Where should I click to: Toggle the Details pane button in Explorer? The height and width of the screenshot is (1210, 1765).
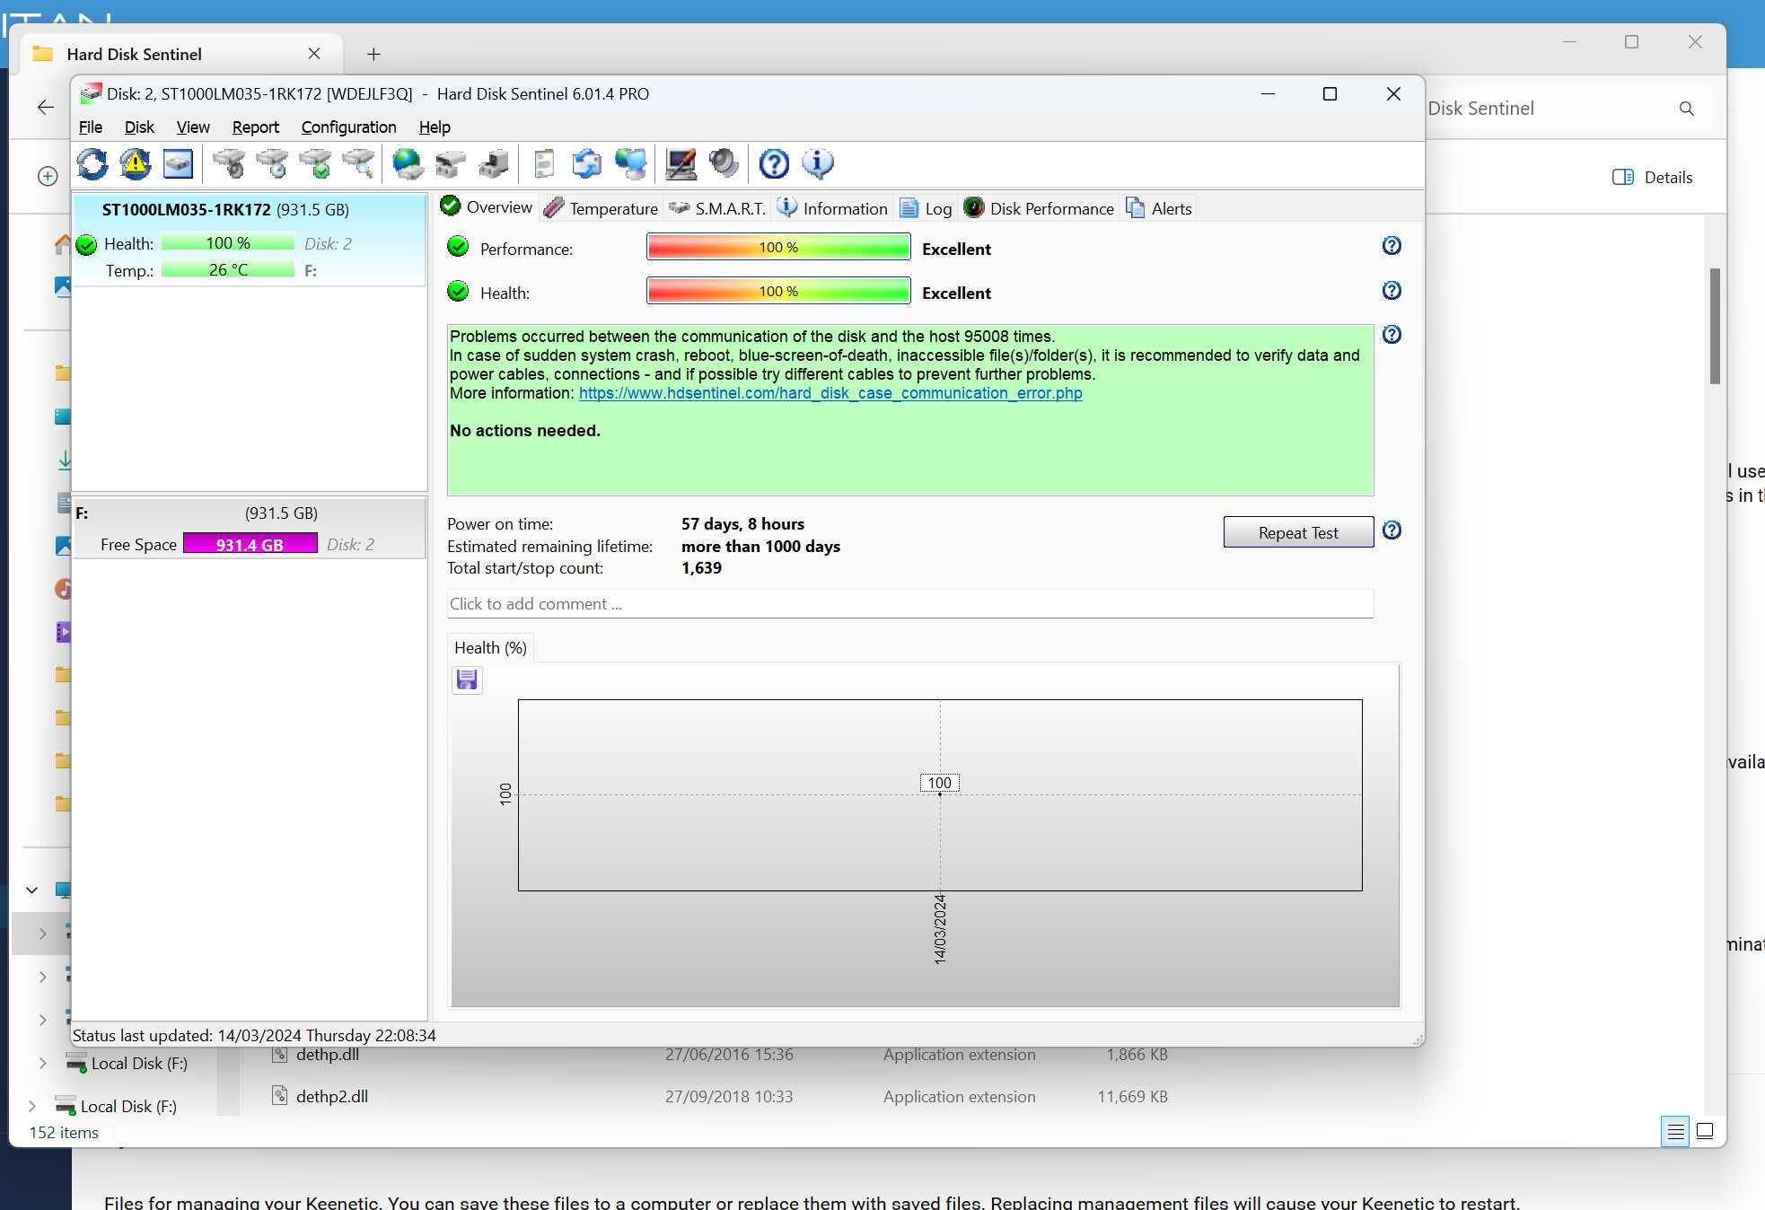pyautogui.click(x=1653, y=178)
